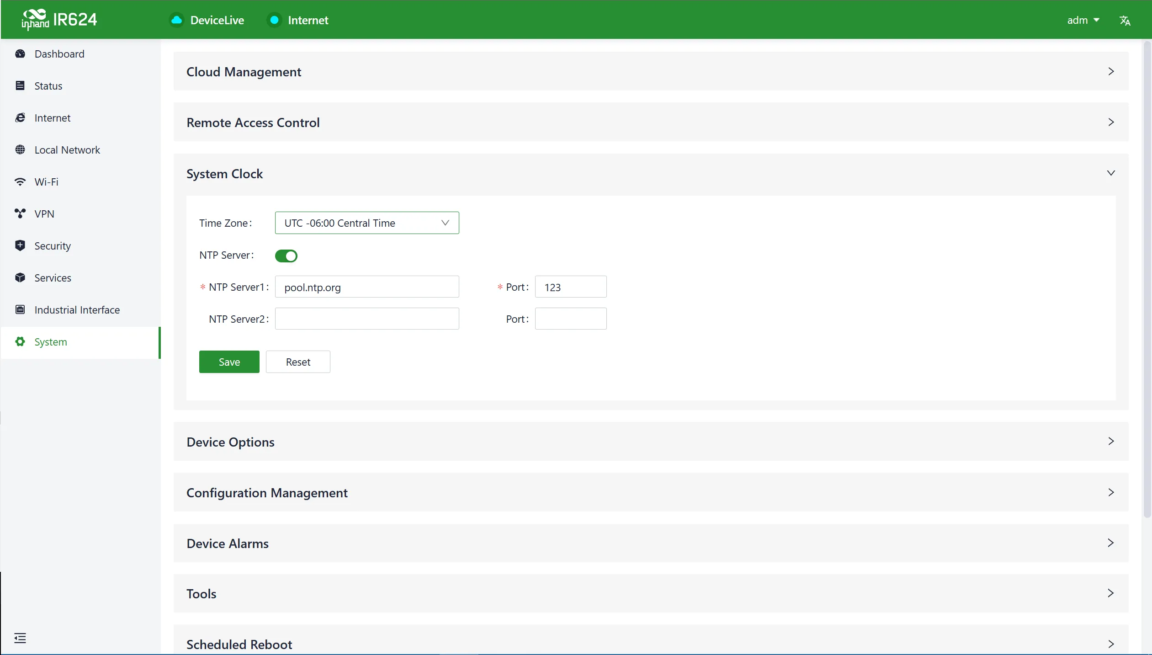
Task: Click the DeviceLive cloud status icon
Action: tap(176, 20)
